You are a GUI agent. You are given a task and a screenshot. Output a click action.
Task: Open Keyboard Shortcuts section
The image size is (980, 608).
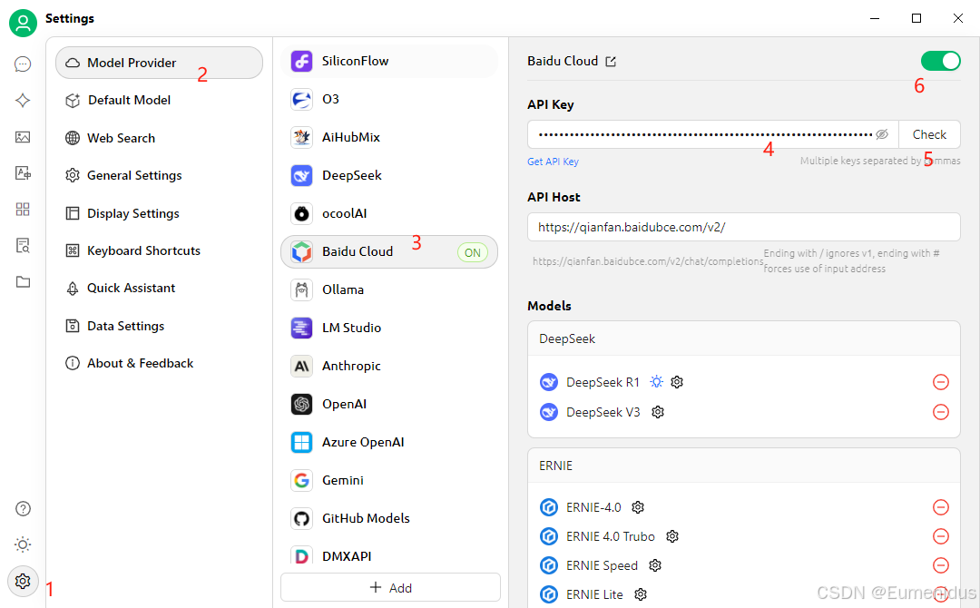pyautogui.click(x=160, y=250)
